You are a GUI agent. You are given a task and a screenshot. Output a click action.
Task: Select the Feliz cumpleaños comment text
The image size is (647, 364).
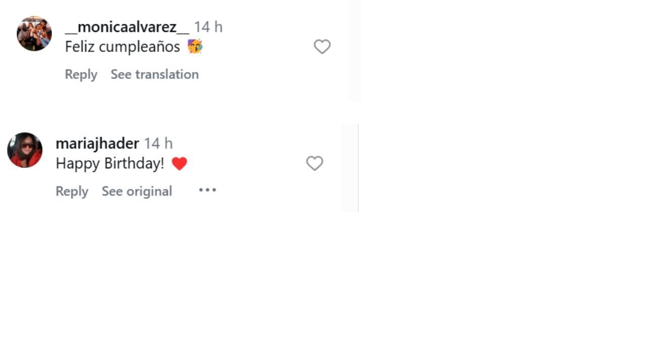(122, 47)
